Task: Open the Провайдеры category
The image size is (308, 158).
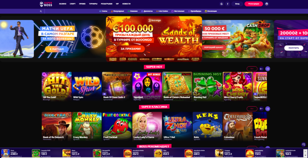Action: click(195, 11)
